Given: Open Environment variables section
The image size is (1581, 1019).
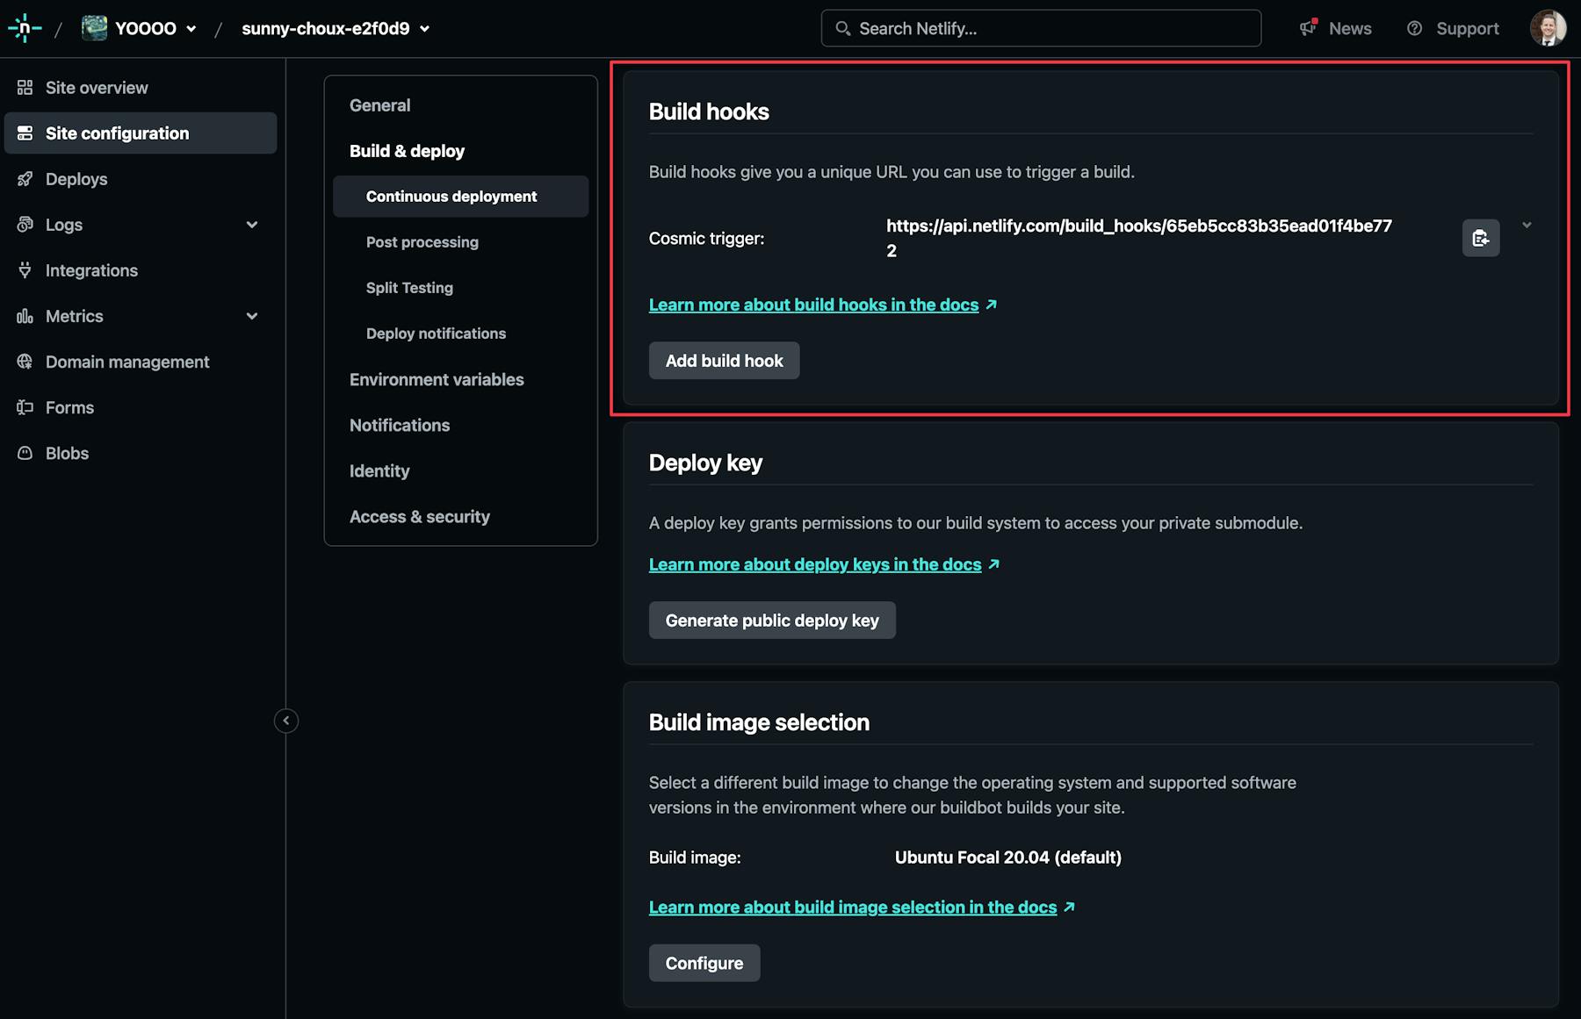Looking at the screenshot, I should (x=437, y=379).
